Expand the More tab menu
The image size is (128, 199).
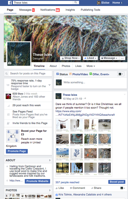click(x=91, y=66)
